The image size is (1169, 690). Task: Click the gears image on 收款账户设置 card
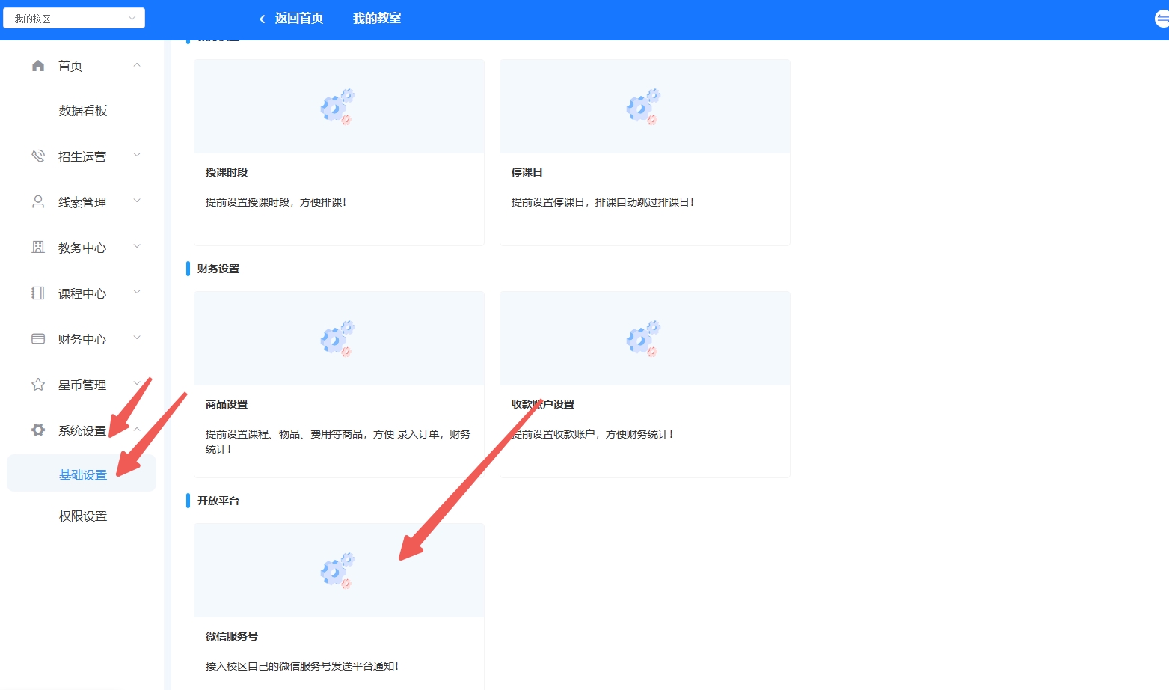point(644,338)
